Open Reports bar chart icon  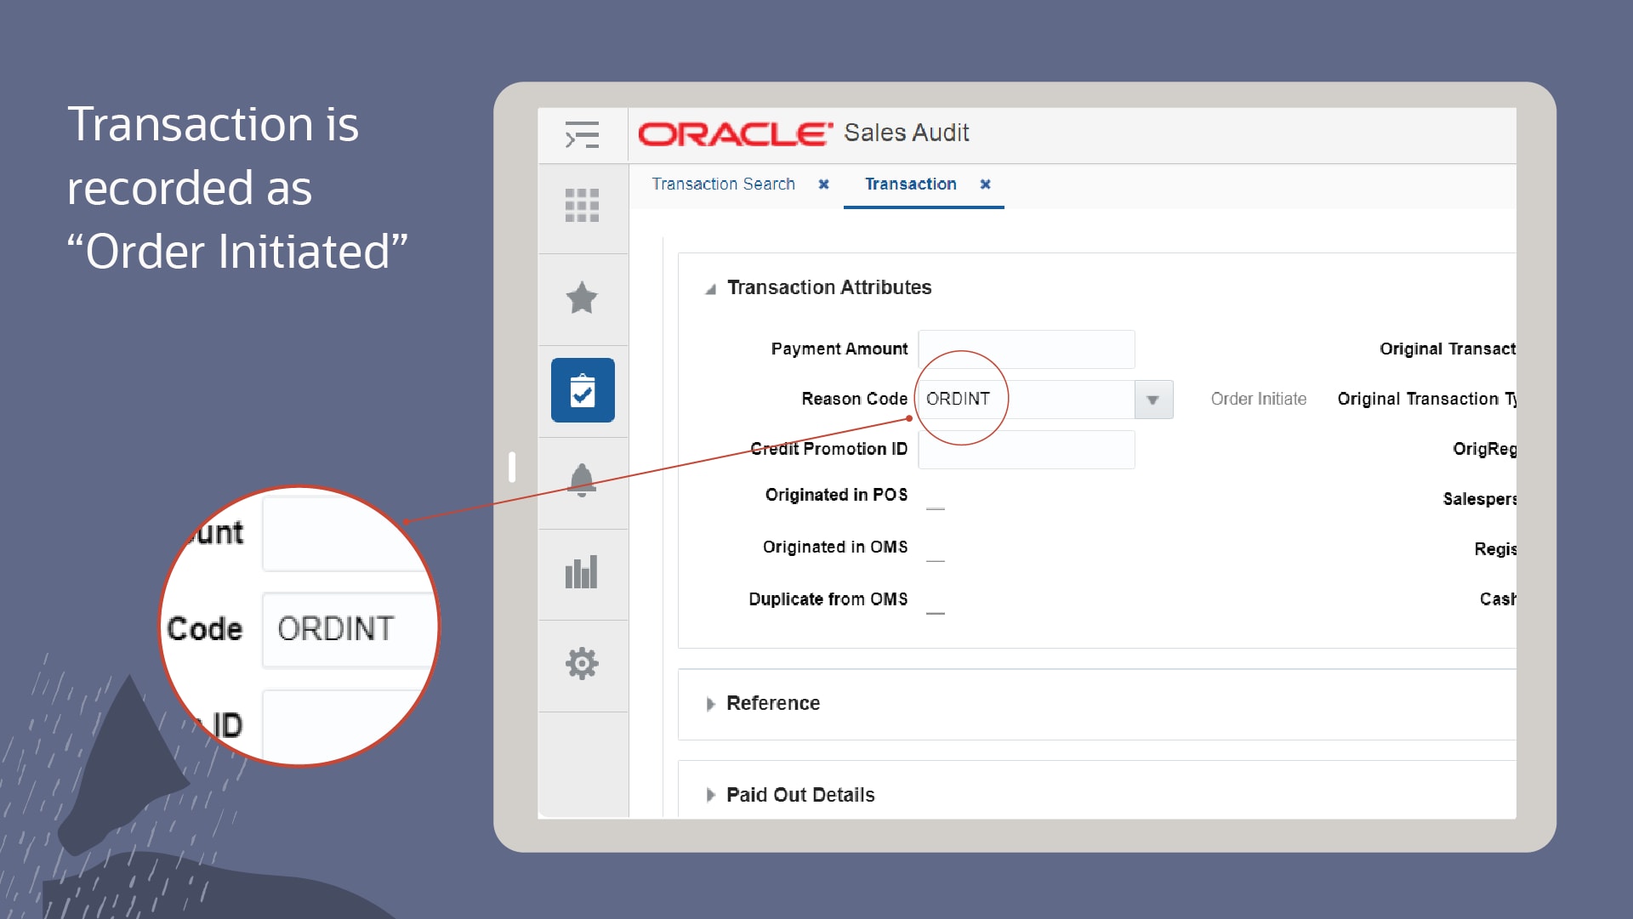[x=582, y=572]
